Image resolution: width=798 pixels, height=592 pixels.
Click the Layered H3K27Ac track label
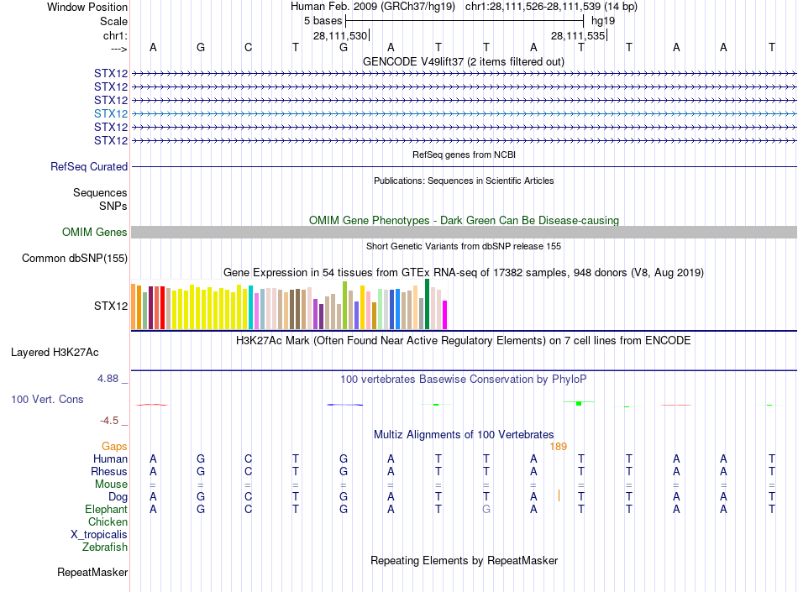[x=55, y=352]
